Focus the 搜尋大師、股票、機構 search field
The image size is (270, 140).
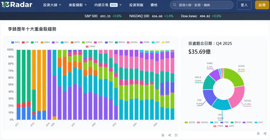[x=202, y=5]
